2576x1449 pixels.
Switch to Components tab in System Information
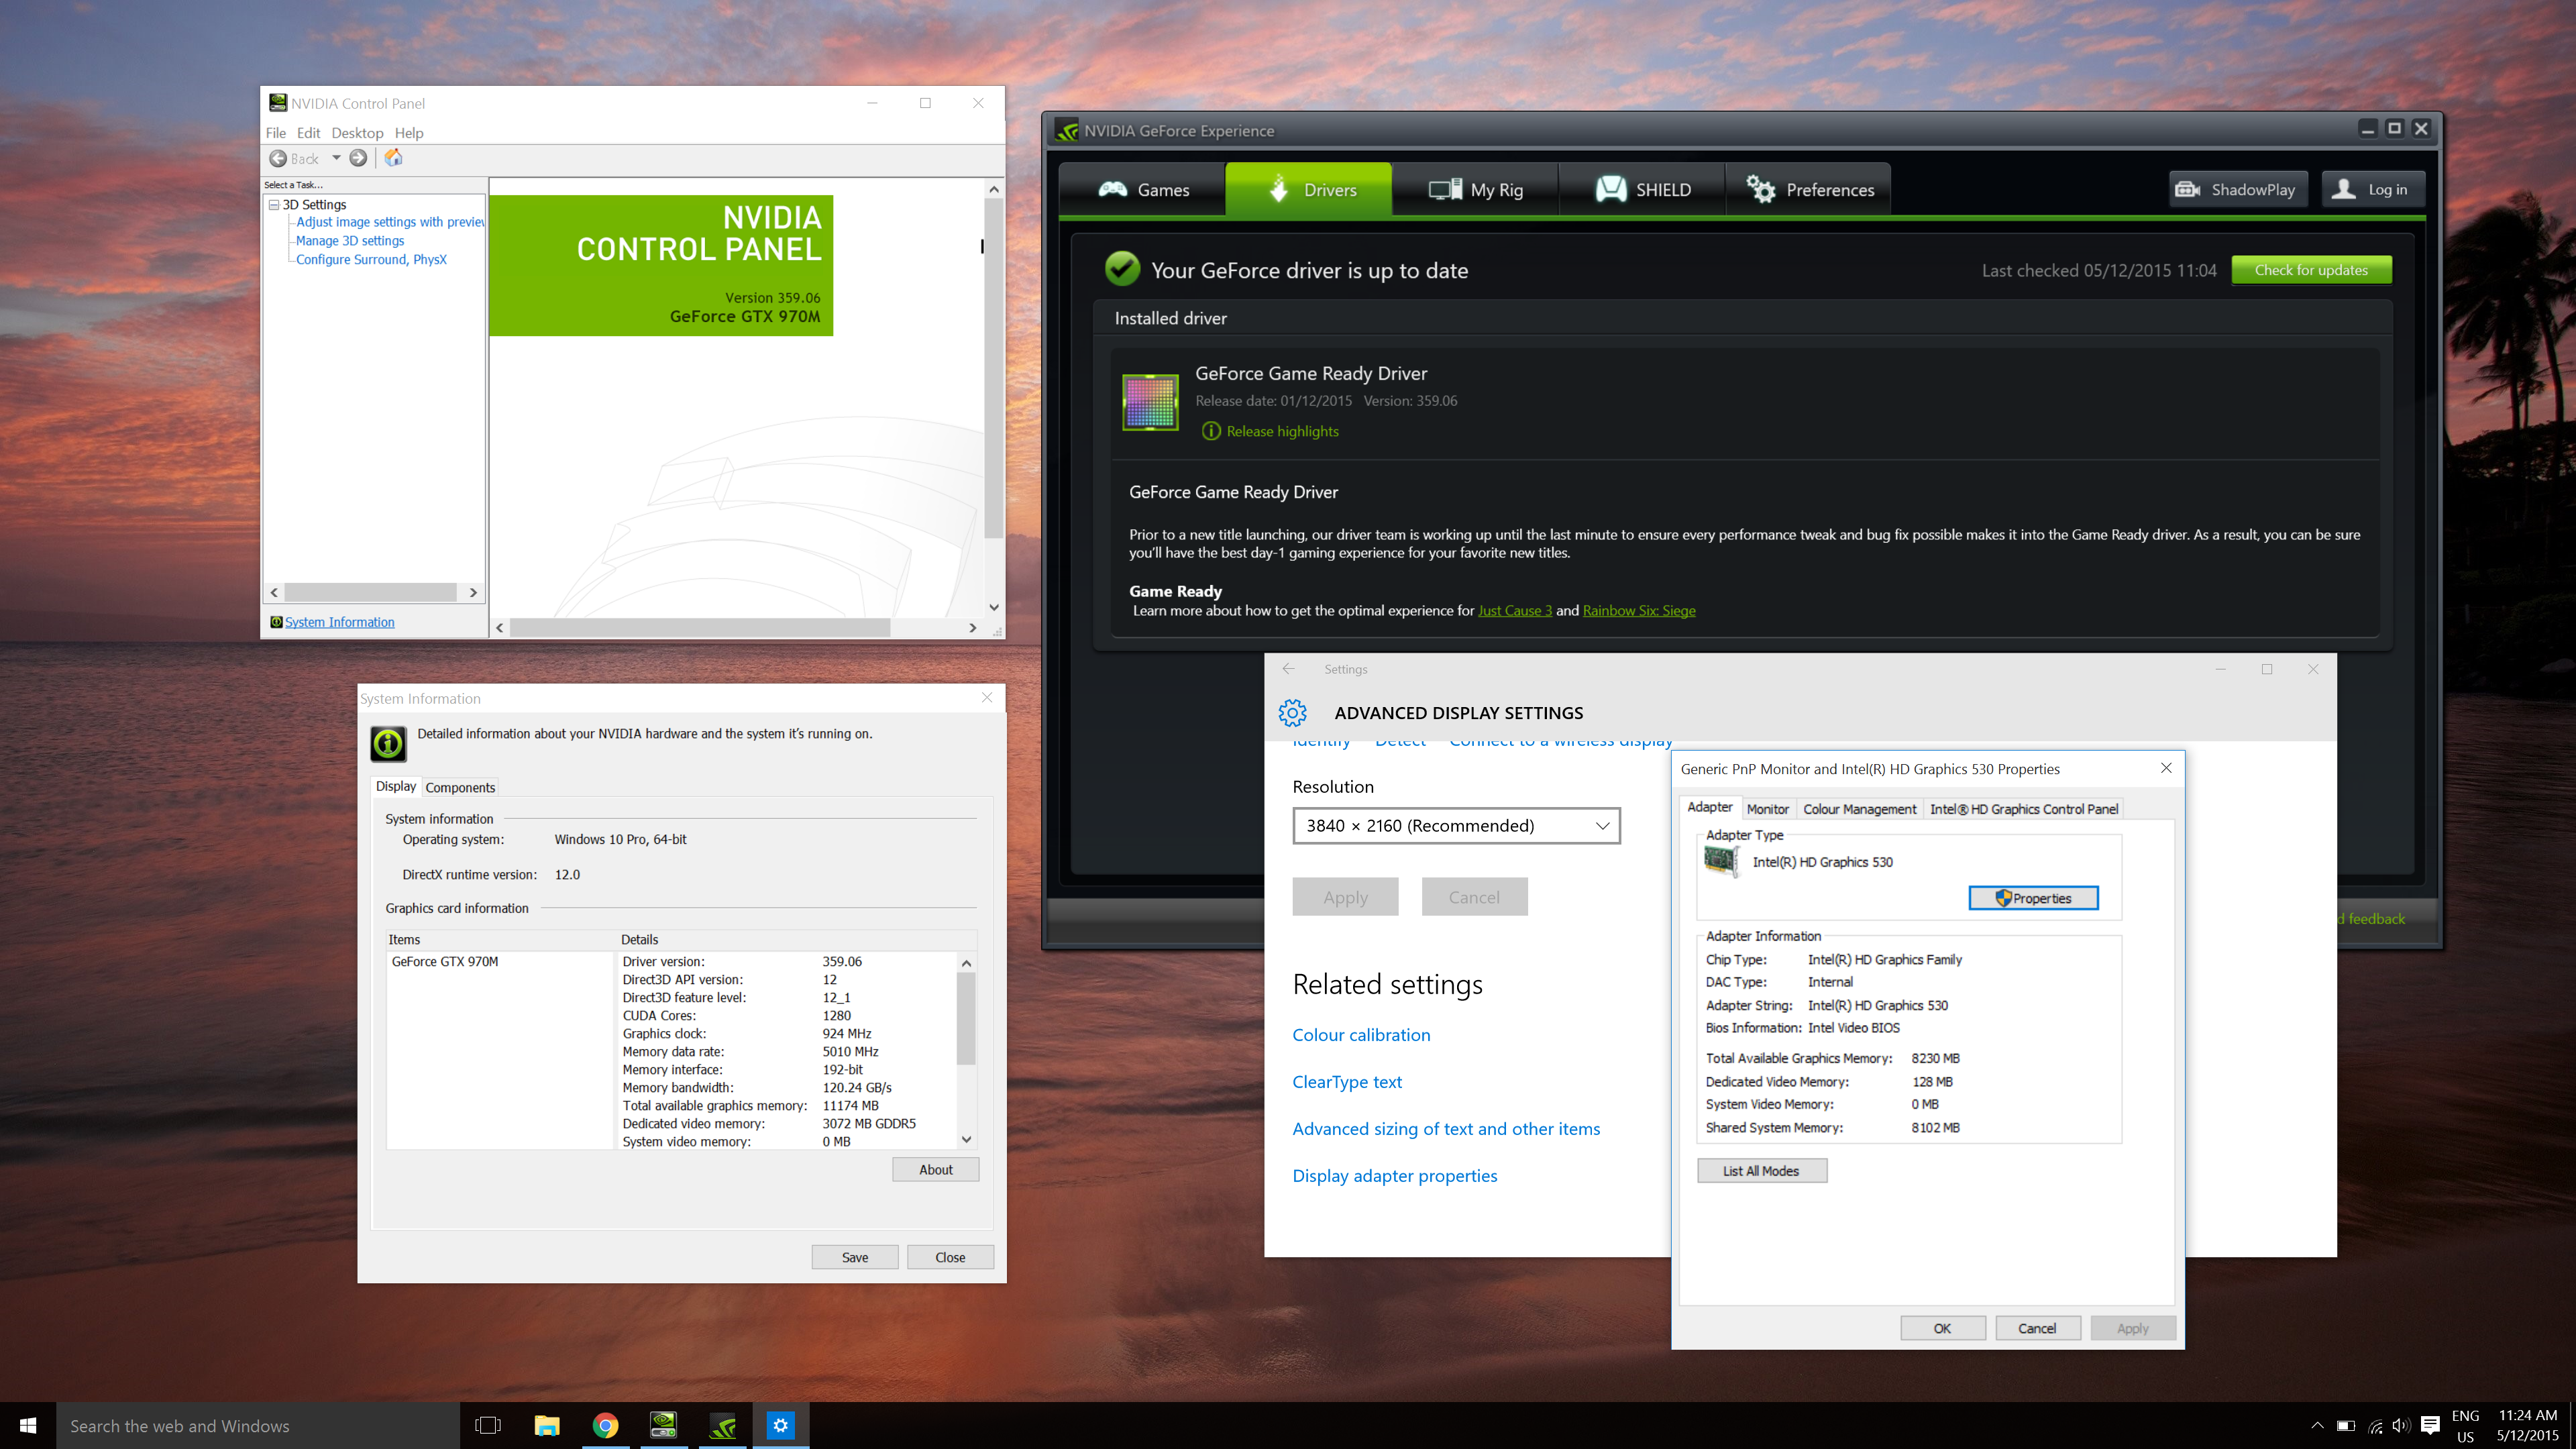(x=460, y=787)
